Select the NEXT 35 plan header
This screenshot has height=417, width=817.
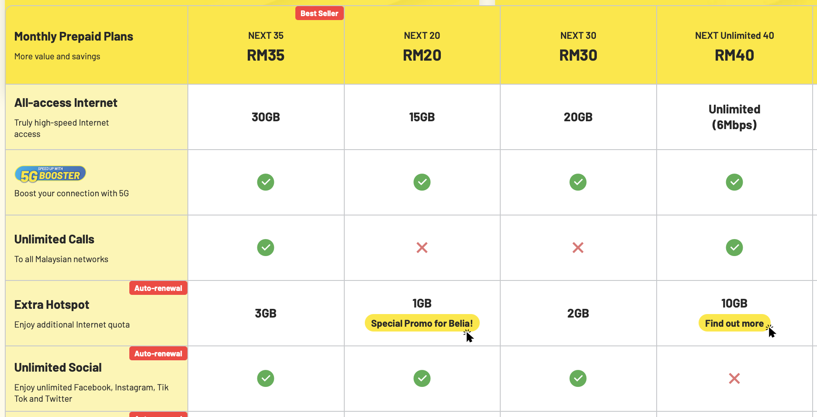tap(266, 46)
